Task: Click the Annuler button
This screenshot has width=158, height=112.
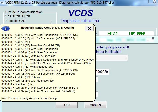Action: click(x=96, y=105)
